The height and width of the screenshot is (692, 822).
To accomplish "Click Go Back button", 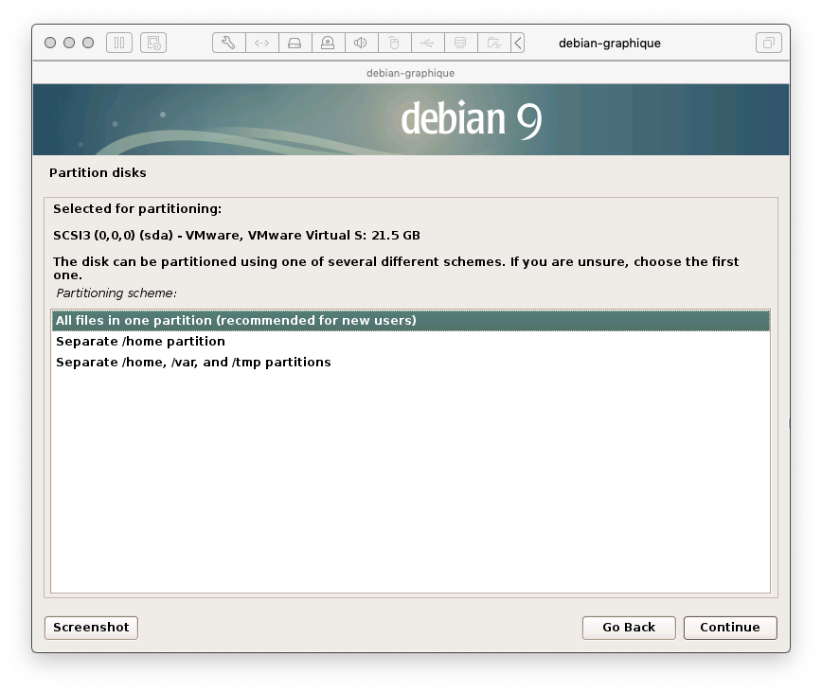I will pos(629,628).
